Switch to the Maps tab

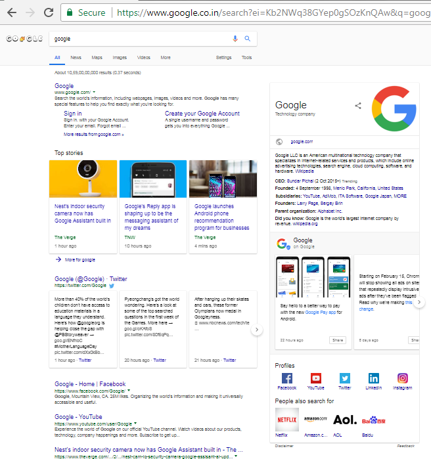(x=97, y=57)
